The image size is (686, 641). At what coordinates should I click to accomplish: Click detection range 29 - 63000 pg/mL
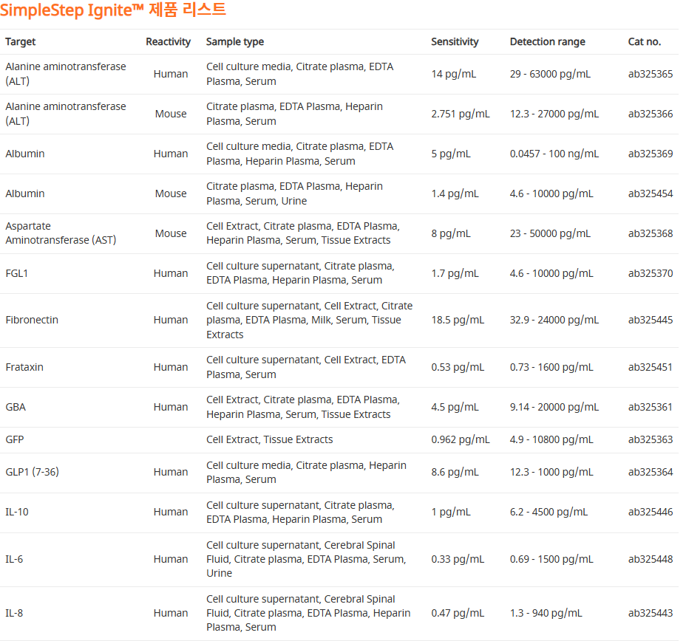(550, 75)
